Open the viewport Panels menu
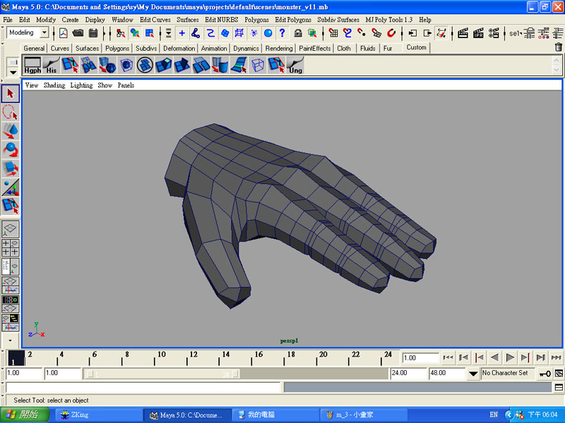 pos(126,85)
